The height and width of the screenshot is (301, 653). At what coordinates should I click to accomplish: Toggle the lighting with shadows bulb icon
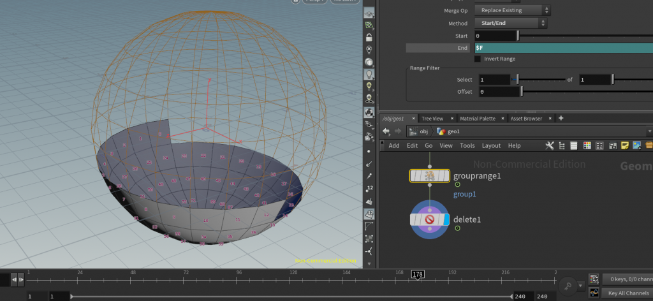369,99
